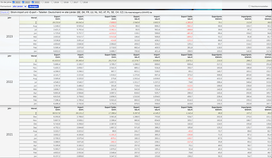The height and width of the screenshot is (158, 272).
Task: Click the 2021 sum Import value 39.131,2
Action: tap(80, 113)
